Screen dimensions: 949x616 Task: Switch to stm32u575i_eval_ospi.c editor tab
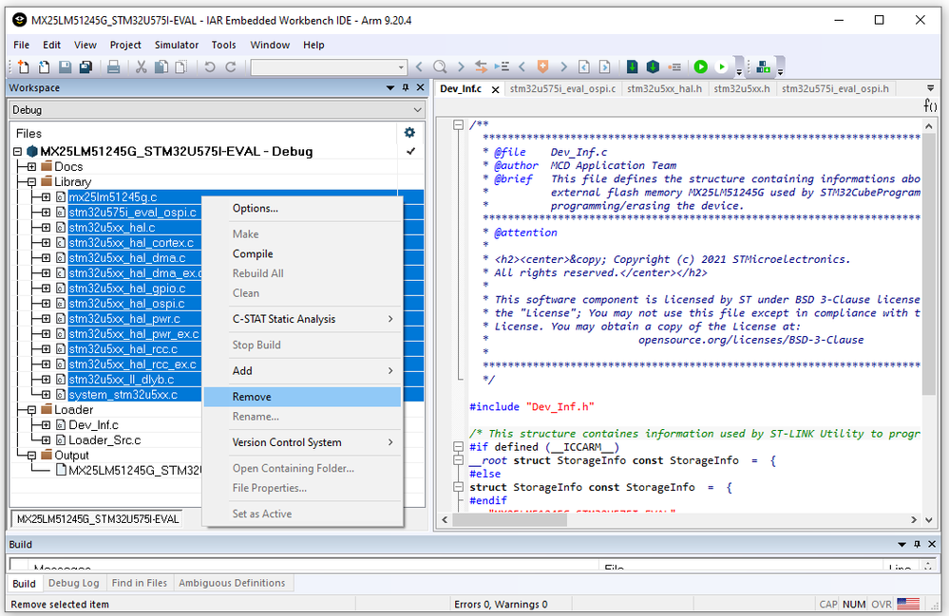[562, 88]
